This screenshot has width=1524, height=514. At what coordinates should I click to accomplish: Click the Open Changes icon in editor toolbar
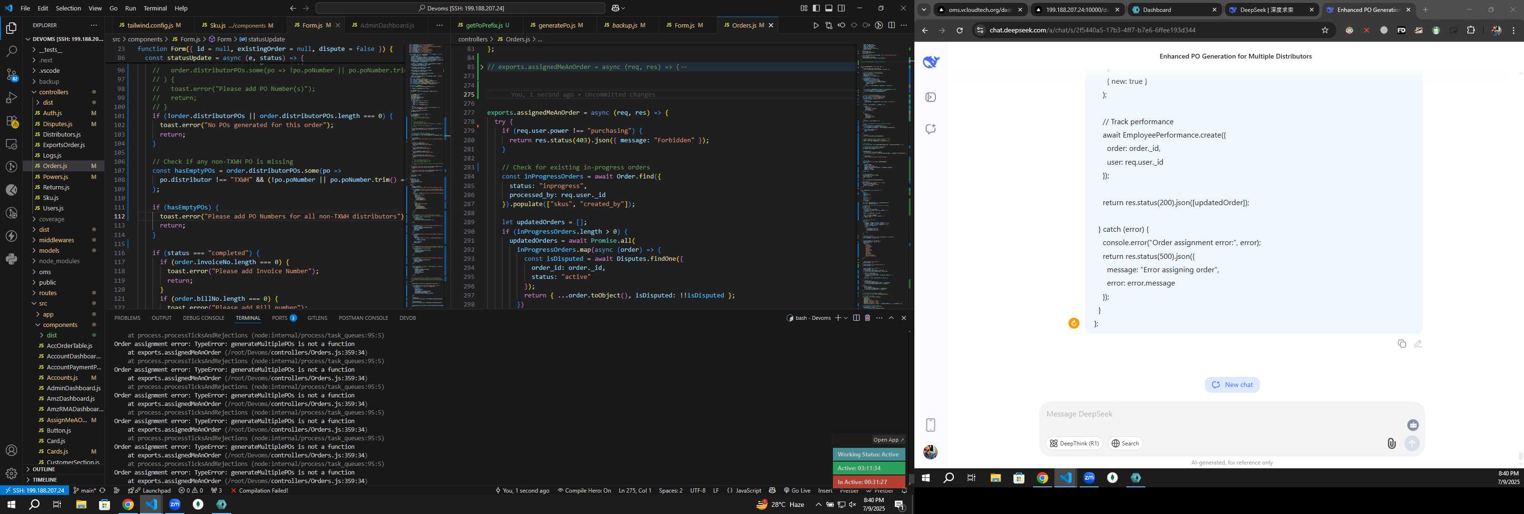pos(829,25)
